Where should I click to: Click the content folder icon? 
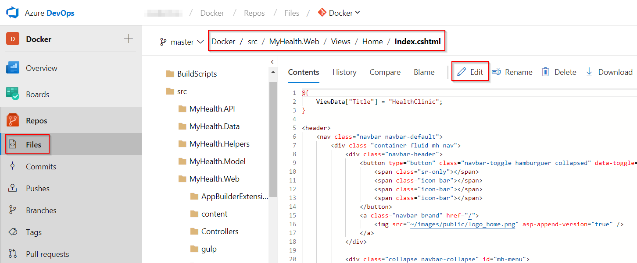[194, 214]
